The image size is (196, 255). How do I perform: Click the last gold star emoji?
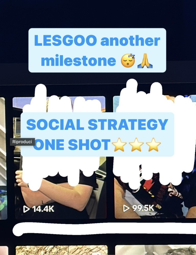coord(153,145)
